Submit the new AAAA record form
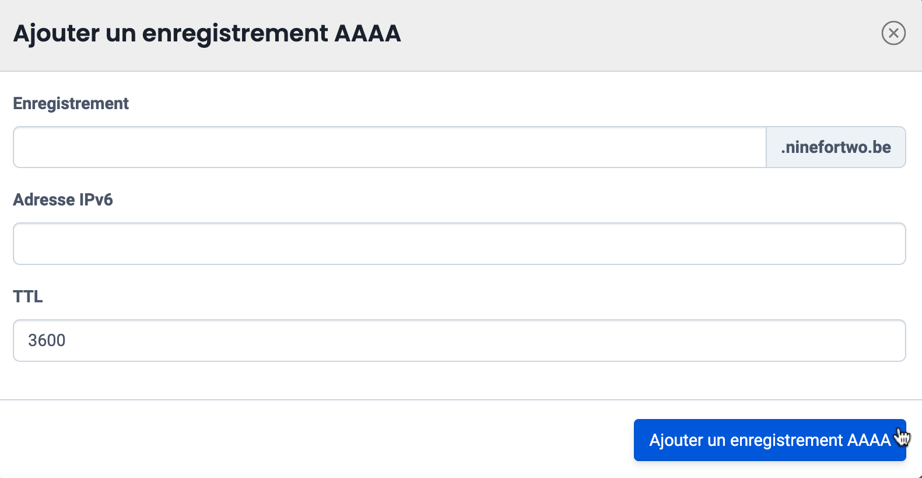Image resolution: width=922 pixels, height=478 pixels. pos(769,440)
